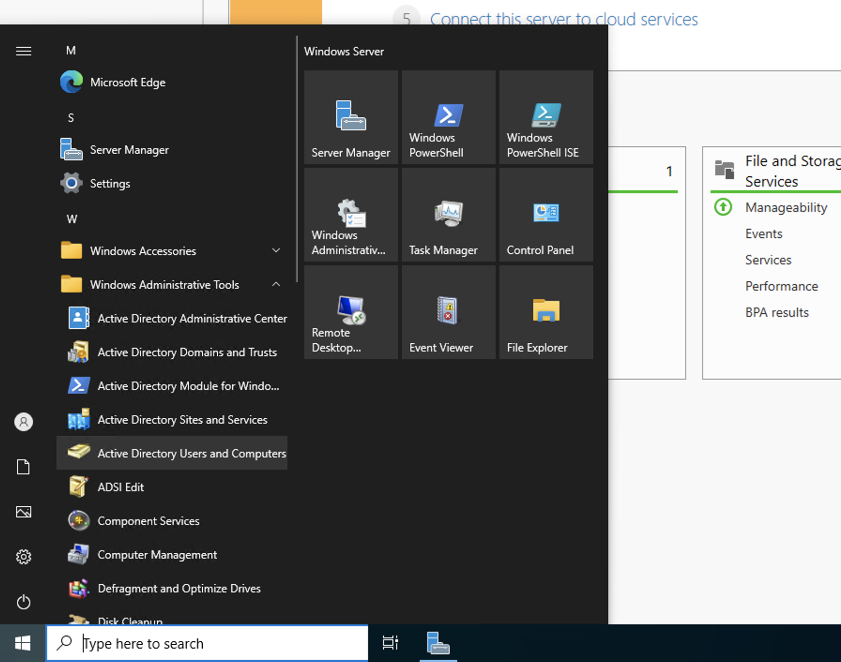Open the Remote Desktop Connection tile
841x662 pixels.
[x=351, y=312]
